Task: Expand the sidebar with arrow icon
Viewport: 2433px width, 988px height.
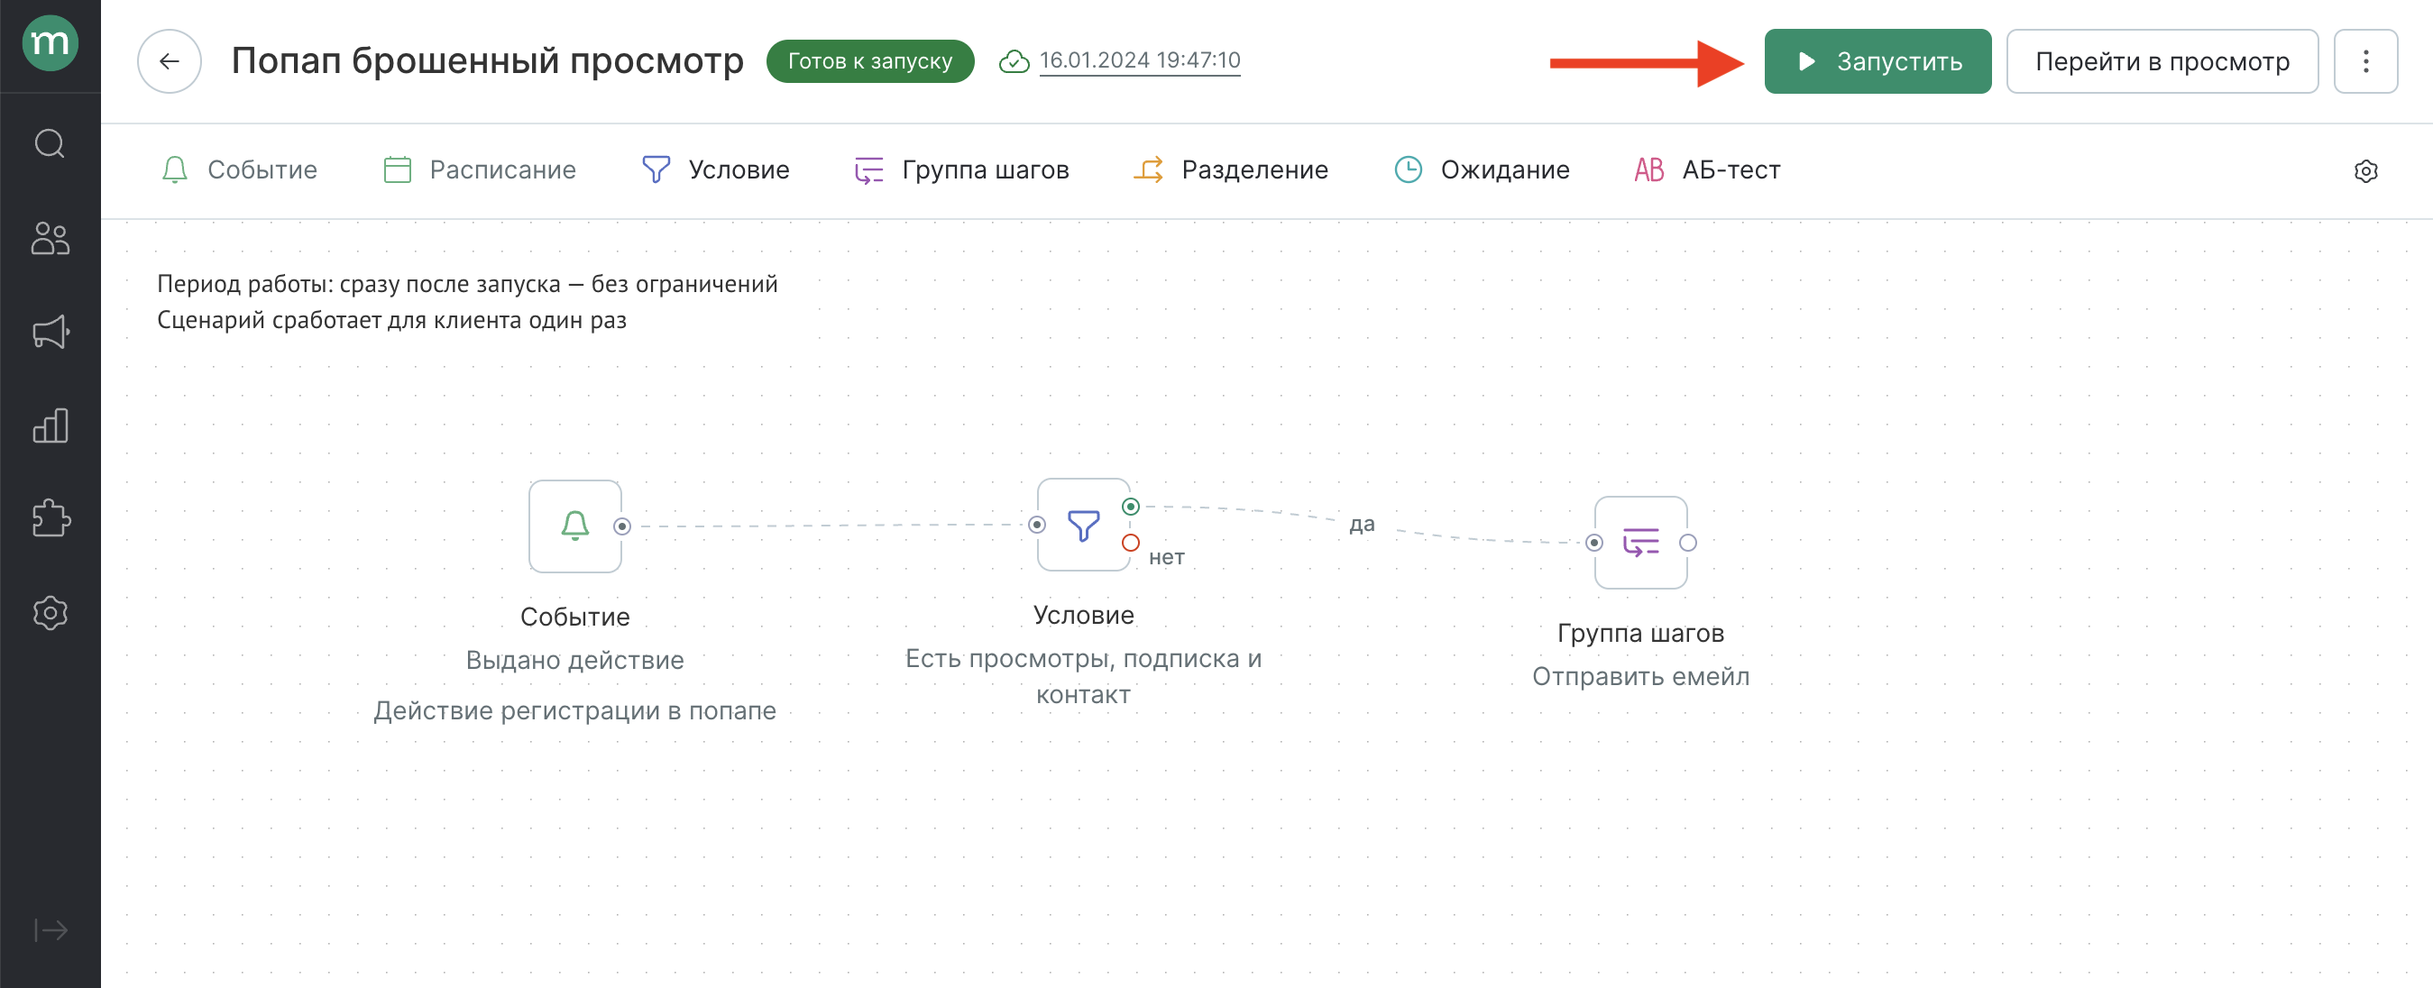Action: pos(50,930)
